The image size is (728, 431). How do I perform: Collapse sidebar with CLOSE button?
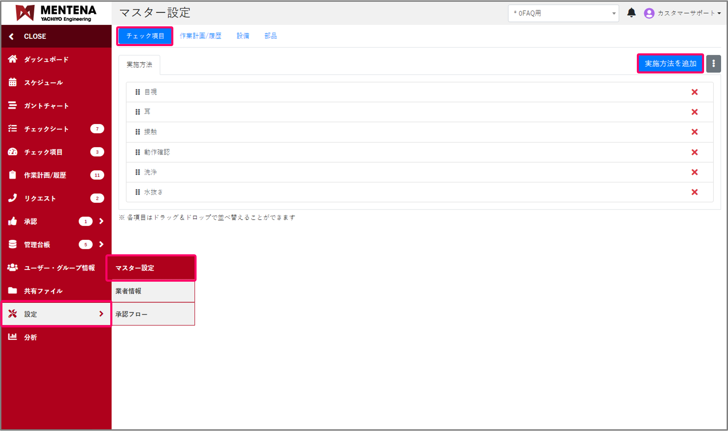point(35,36)
